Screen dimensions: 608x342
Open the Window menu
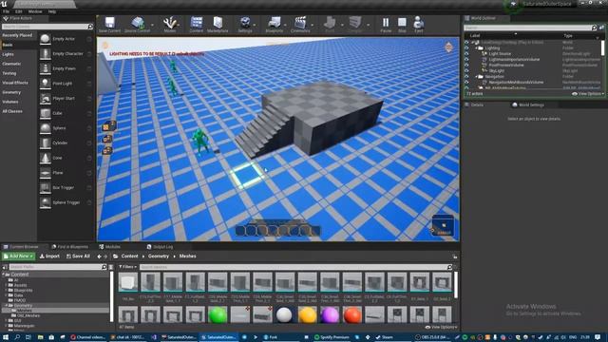click(35, 11)
